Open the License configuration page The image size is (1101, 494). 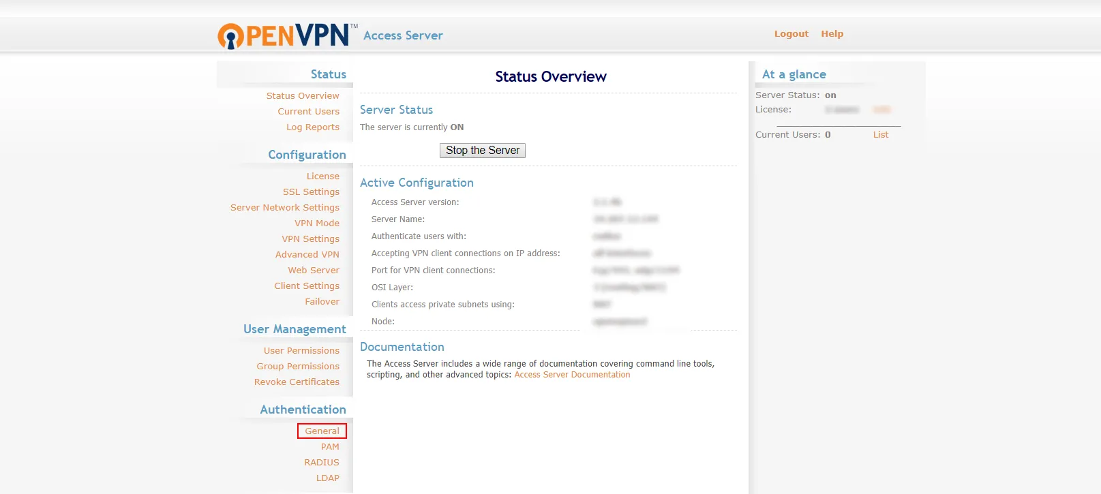[x=322, y=176]
